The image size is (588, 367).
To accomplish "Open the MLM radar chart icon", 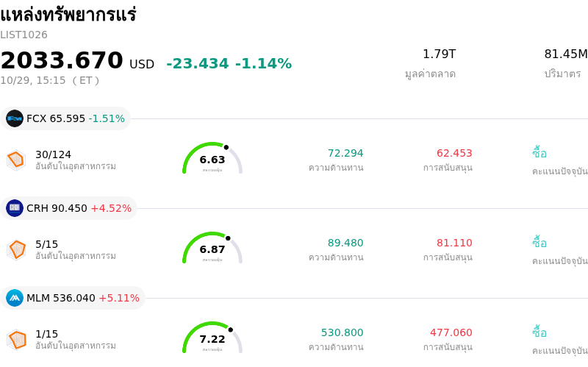I will point(16,340).
